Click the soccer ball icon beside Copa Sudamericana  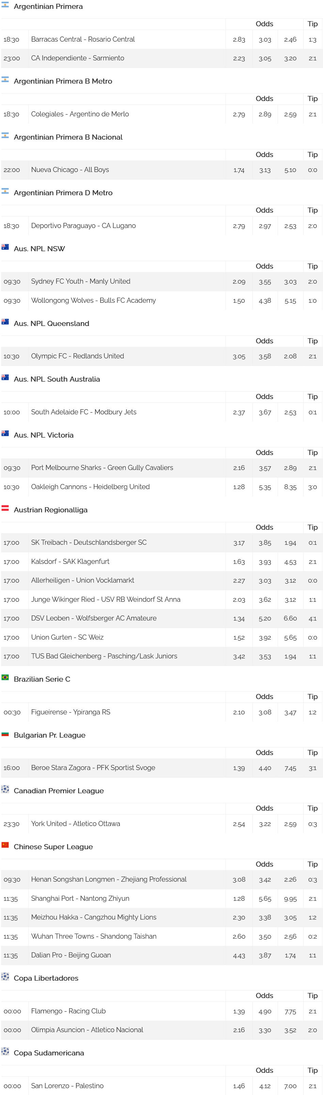coord(5,1051)
